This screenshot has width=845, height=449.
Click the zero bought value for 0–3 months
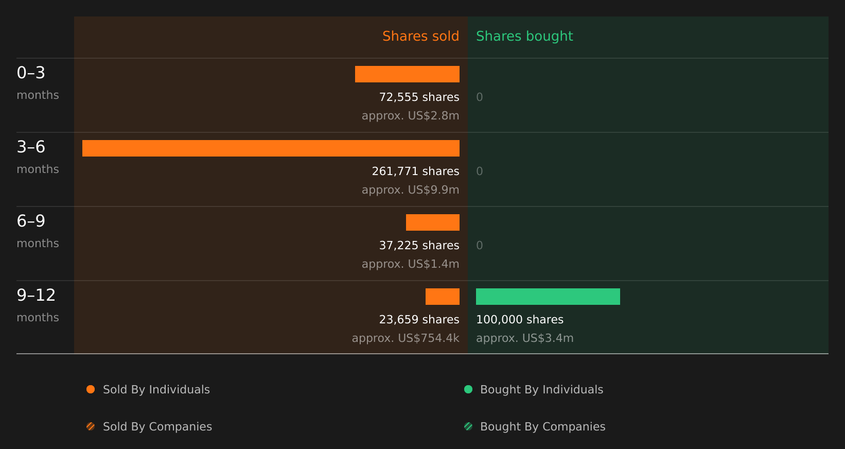coord(480,97)
